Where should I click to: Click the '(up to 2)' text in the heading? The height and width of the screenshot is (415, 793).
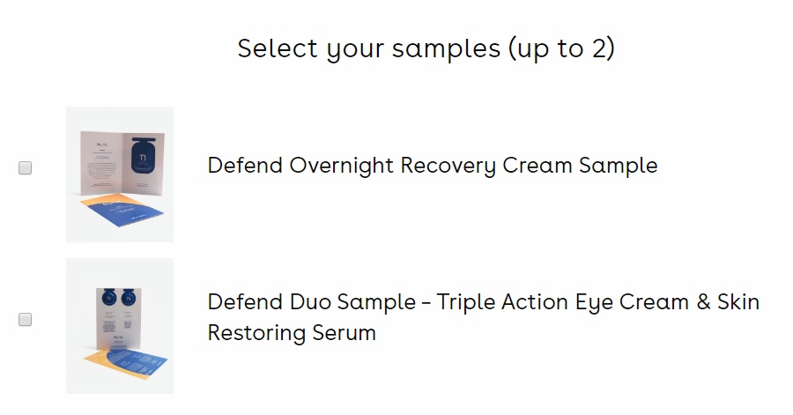pos(560,48)
